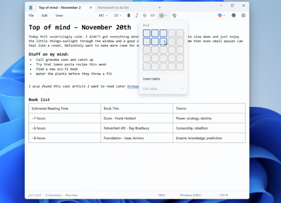Open the File menu
Viewport: 281px width, 203px height.
[31, 15]
